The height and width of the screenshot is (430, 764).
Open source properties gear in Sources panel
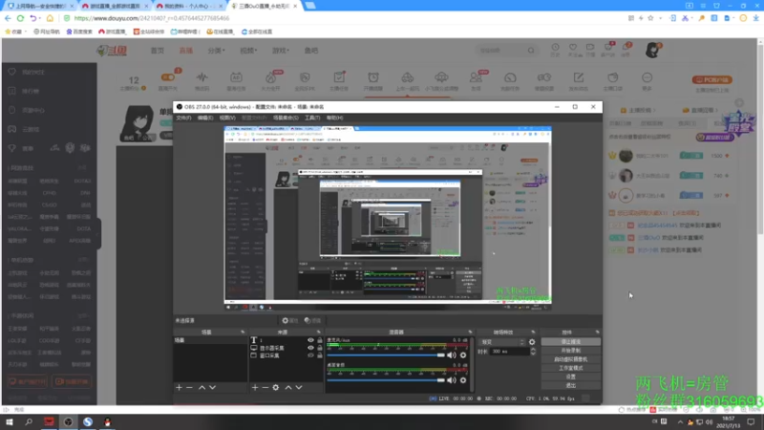pyautogui.click(x=276, y=388)
